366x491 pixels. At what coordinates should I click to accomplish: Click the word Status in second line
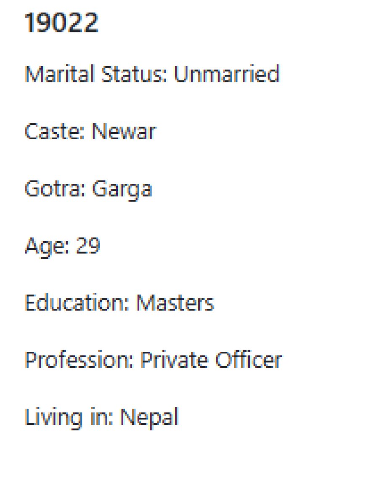(126, 74)
